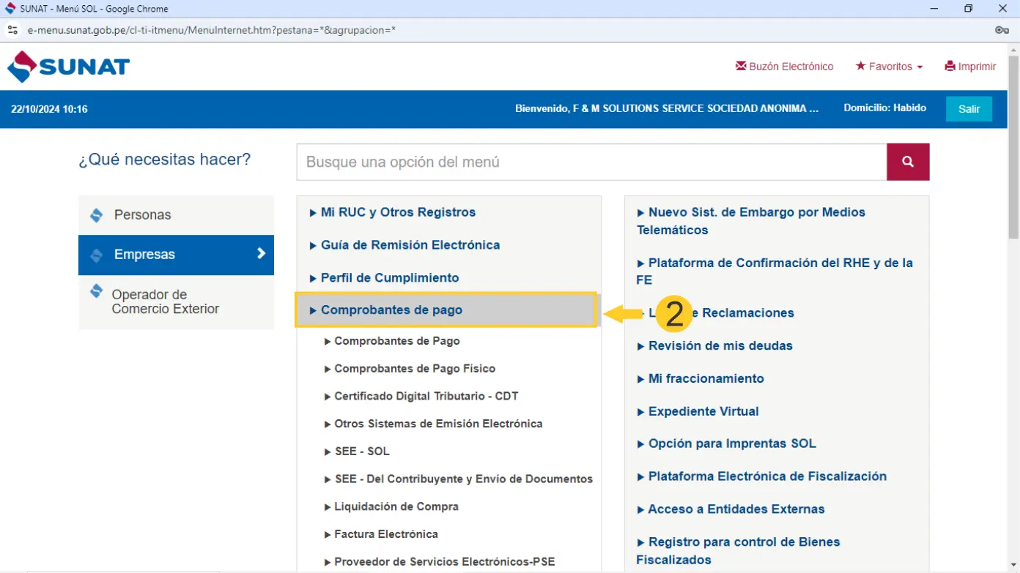Click the page vertical scrollbar
This screenshot has width=1020, height=573.
pyautogui.click(x=1013, y=146)
